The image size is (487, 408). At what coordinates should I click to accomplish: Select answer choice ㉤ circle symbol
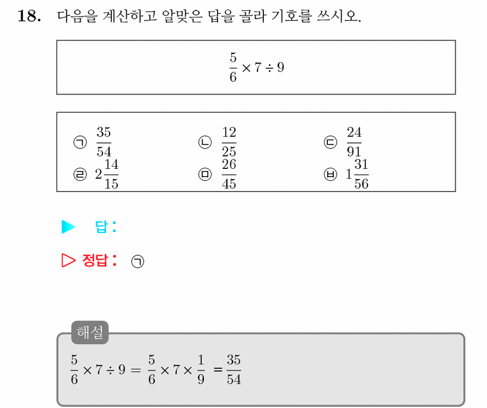point(205,174)
